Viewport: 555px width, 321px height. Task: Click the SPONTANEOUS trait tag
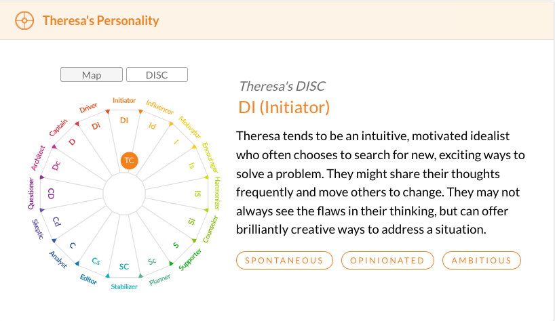tap(284, 260)
